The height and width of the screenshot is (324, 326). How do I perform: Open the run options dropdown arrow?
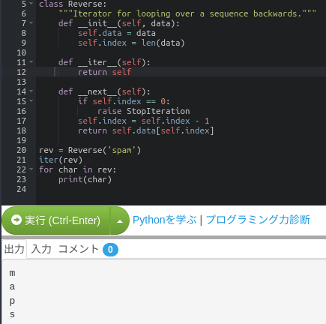120,221
